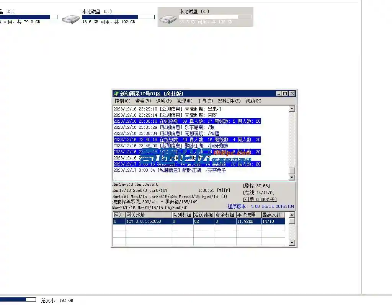
Task: Open the 控制(C) menu
Action: click(x=122, y=101)
